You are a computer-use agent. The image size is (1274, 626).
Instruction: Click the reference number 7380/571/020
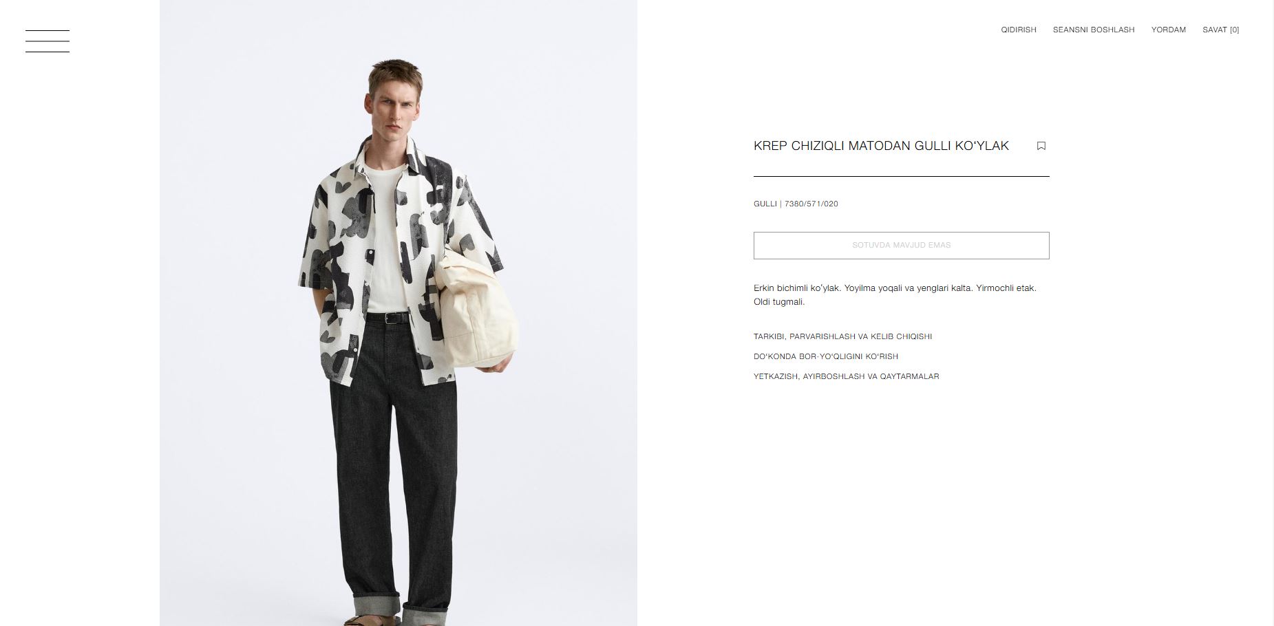[811, 204]
